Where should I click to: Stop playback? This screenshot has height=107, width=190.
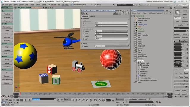[87, 100]
